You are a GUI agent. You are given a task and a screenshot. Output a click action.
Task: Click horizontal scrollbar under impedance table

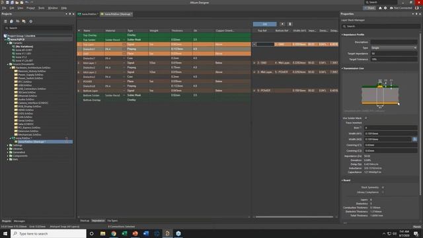(294, 217)
